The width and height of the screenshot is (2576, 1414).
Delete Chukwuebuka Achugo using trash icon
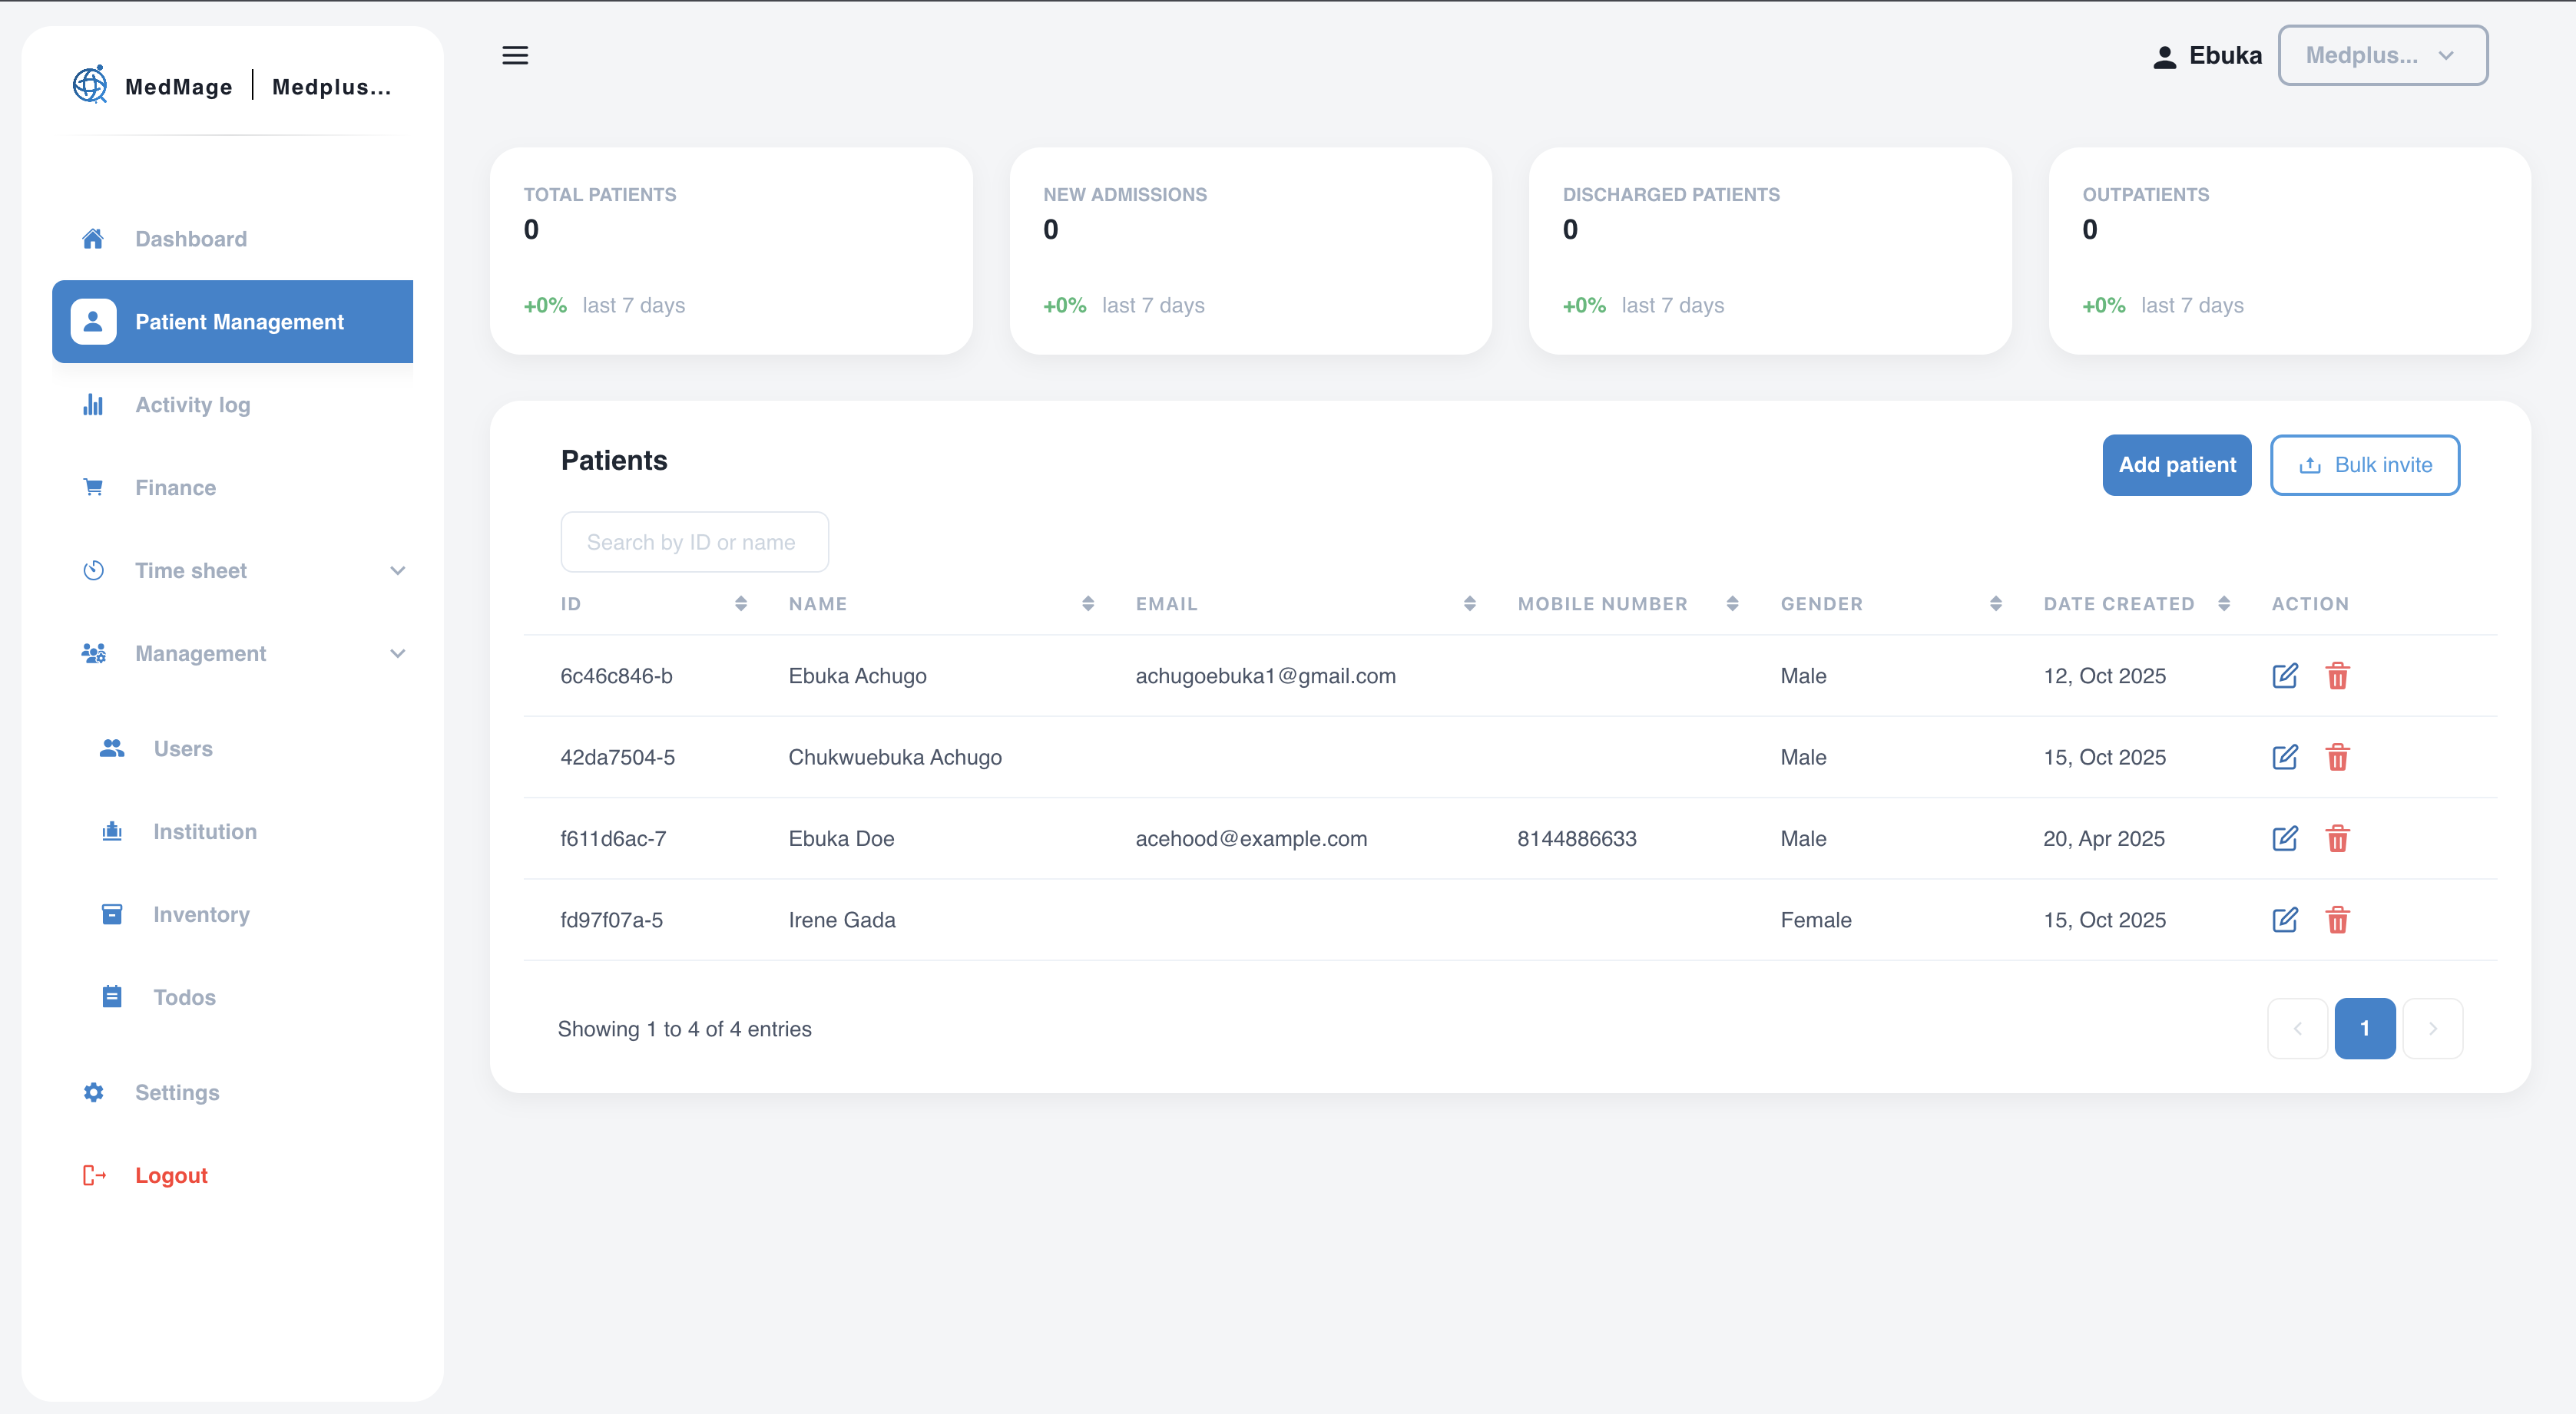(x=2337, y=758)
